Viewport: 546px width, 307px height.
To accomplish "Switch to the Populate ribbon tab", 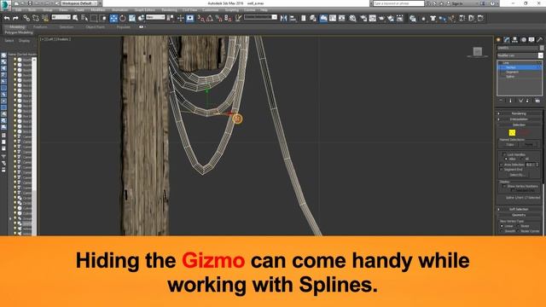I will pos(123,26).
